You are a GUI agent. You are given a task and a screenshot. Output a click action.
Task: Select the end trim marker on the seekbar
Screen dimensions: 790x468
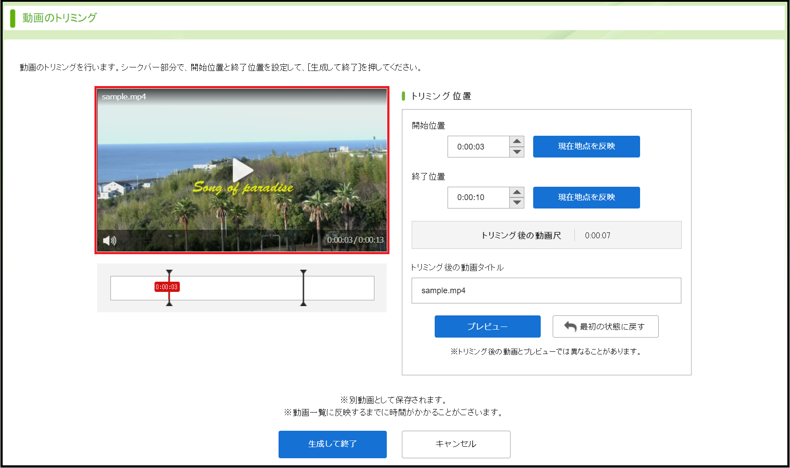click(x=303, y=288)
